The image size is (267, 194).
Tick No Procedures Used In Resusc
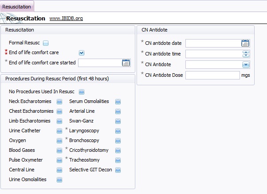click(81, 92)
